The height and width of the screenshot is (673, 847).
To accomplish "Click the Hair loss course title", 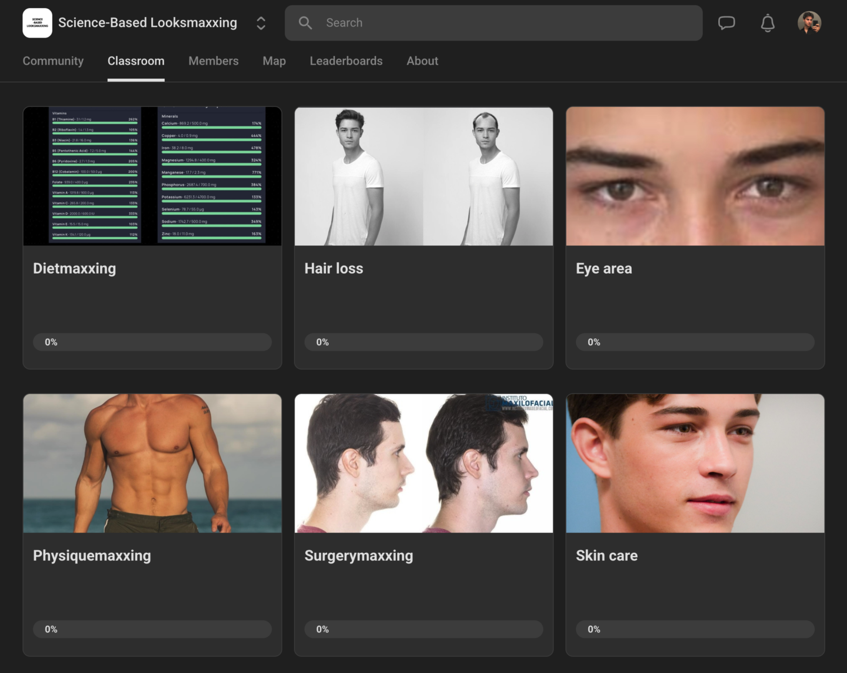I will pyautogui.click(x=334, y=269).
